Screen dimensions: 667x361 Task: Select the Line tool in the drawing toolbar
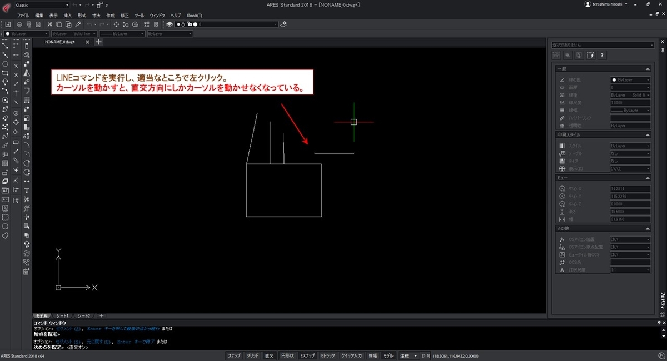click(4, 46)
